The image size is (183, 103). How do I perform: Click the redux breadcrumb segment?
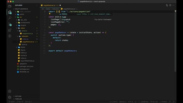coord(48,9)
